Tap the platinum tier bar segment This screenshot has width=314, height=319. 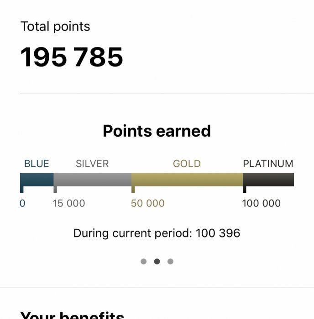click(268, 180)
